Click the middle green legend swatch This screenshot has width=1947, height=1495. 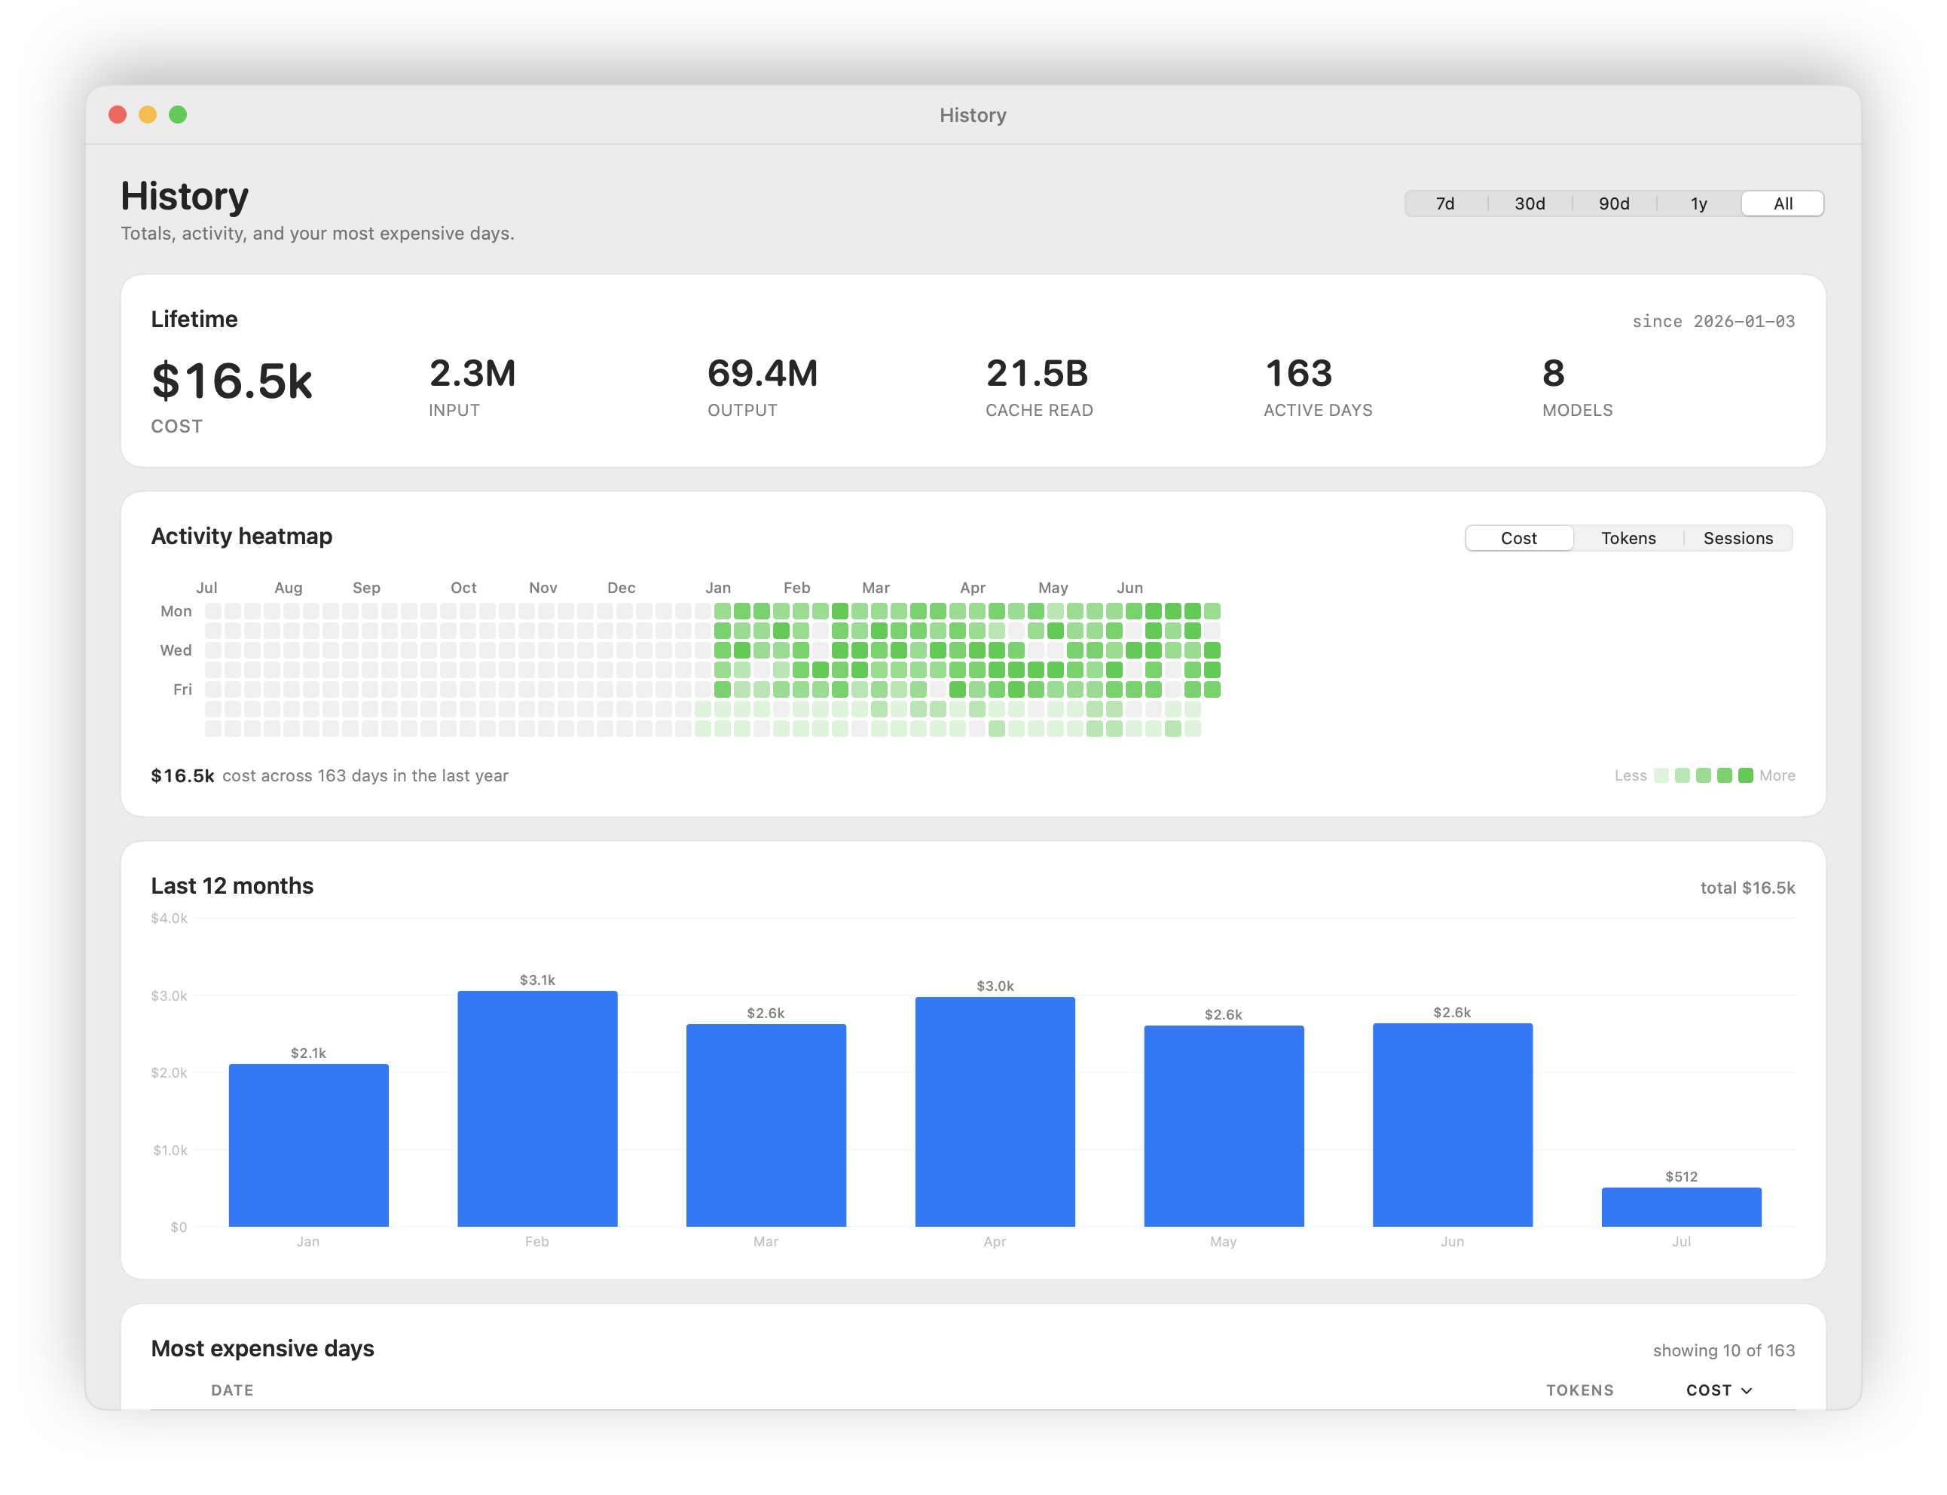tap(1703, 775)
